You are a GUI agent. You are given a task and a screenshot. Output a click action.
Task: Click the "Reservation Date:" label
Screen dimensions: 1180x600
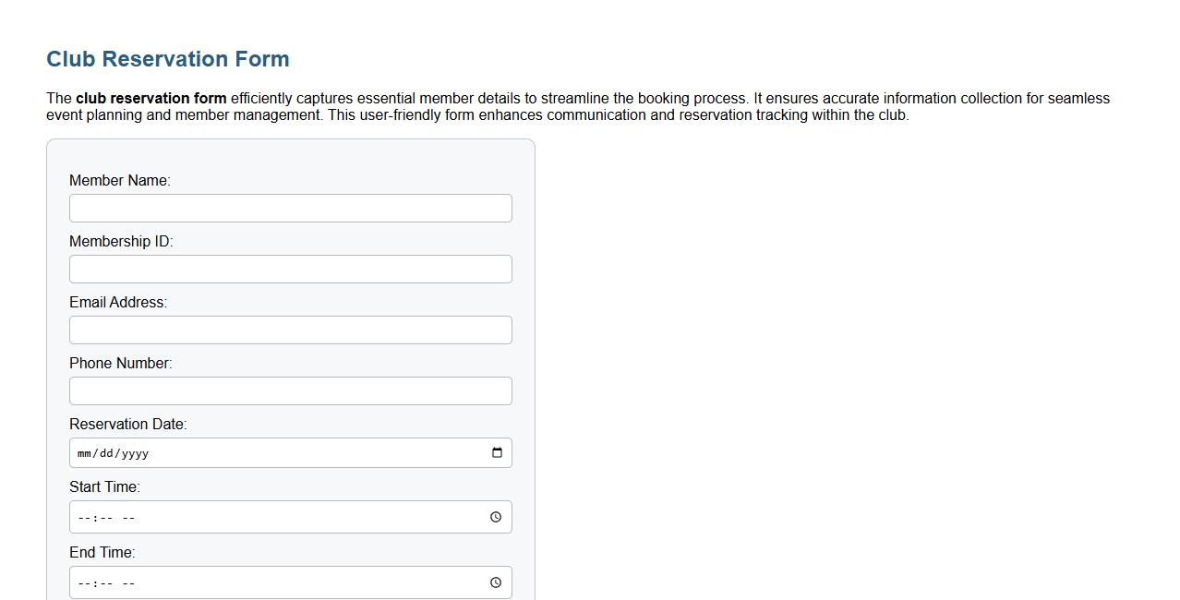(x=128, y=425)
